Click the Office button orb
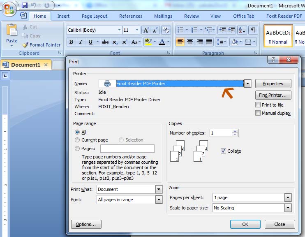Viewport: 305px width, 237px height. [9, 9]
